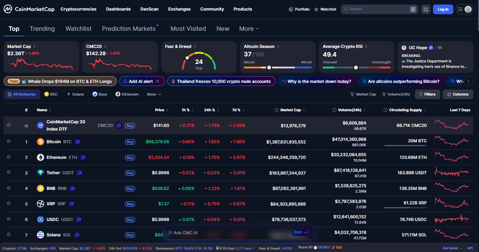Focus the Search input field
The width and height of the screenshot is (479, 252).
click(379, 9)
